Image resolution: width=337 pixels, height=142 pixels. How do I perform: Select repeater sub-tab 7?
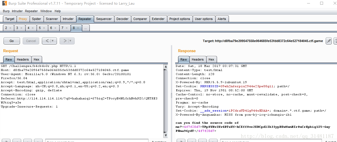(x=62, y=28)
